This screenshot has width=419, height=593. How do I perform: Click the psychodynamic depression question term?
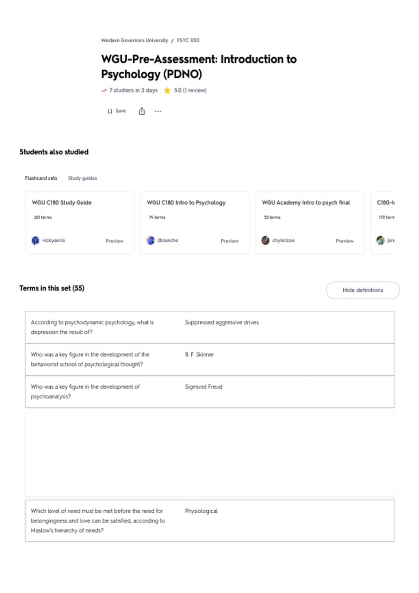click(92, 327)
